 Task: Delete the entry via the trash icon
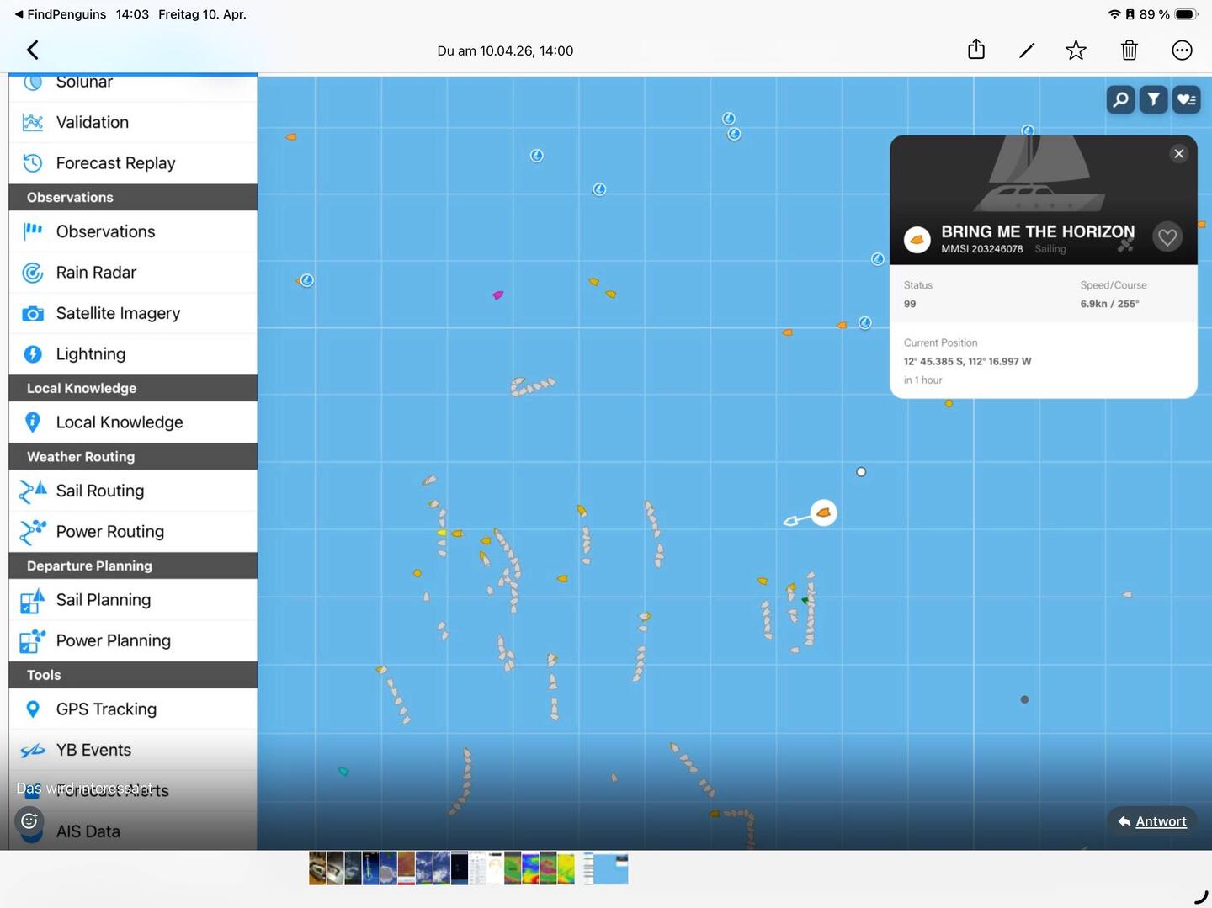coord(1129,50)
